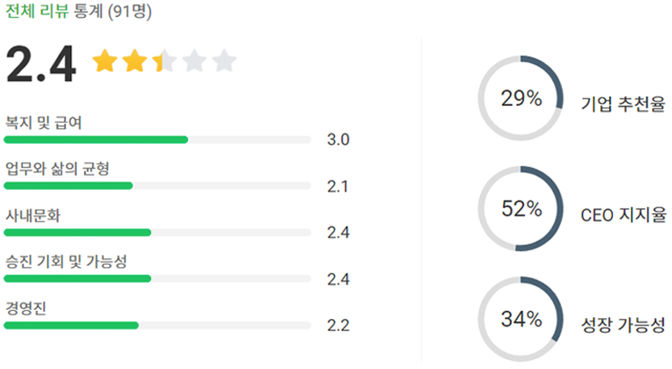This screenshot has height=369, width=672.
Task: Click the 34% growth potential donut
Action: point(521,319)
